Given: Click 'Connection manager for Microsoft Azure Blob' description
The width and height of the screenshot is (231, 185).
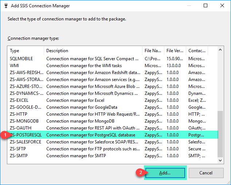Looking at the screenshot, I should [x=93, y=86].
